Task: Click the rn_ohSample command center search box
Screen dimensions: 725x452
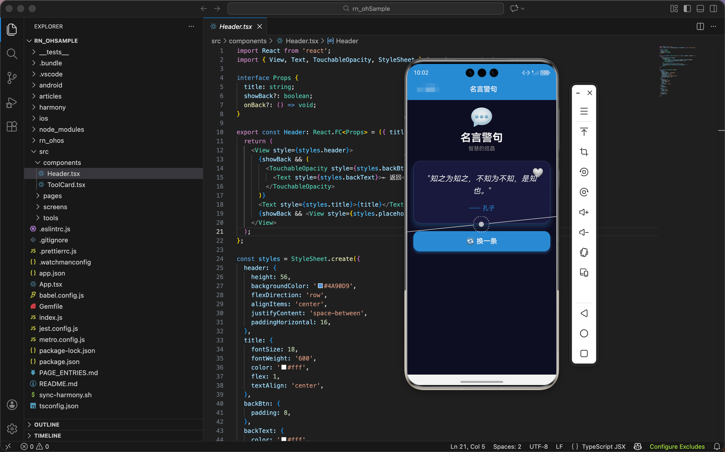Action: [366, 9]
